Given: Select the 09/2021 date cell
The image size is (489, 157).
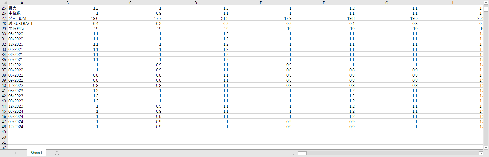Looking at the screenshot, I should (x=22, y=60).
